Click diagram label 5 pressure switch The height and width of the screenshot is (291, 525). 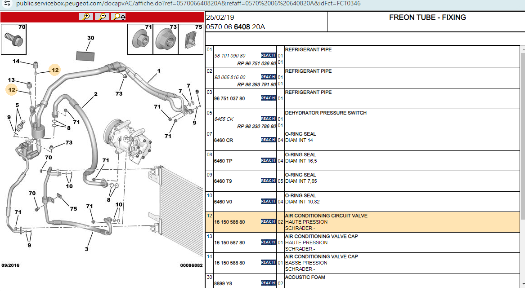(x=18, y=105)
